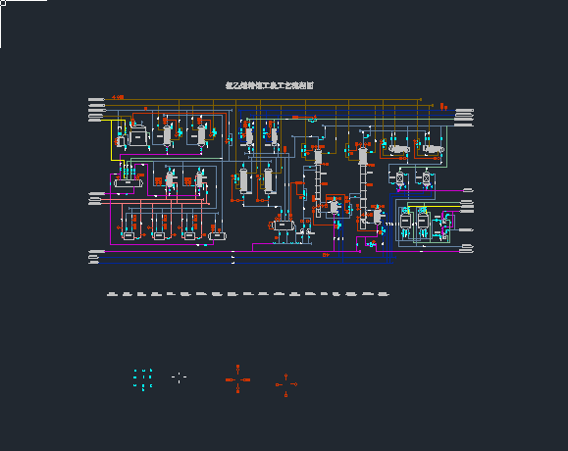
Task: Select the topmost olive header pipeline
Action: click(x=262, y=99)
